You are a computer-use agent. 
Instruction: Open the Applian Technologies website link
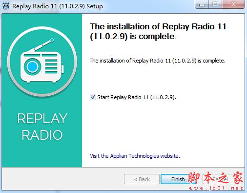pyautogui.click(x=135, y=156)
